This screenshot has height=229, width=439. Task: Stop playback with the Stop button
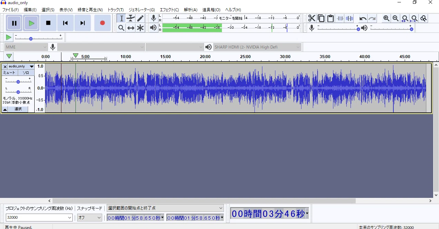[x=48, y=23]
